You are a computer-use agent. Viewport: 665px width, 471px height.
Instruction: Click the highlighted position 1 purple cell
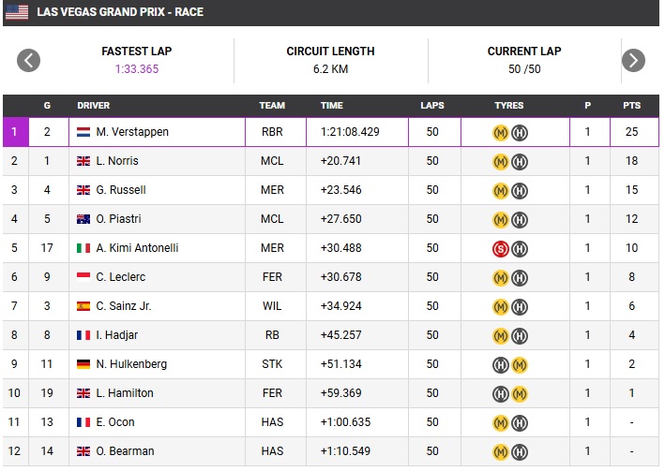[x=15, y=132]
